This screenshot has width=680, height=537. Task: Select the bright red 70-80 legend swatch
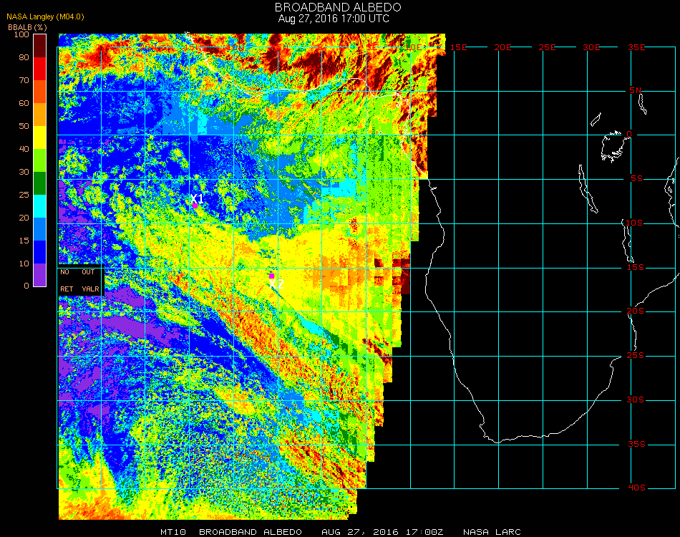(40, 69)
